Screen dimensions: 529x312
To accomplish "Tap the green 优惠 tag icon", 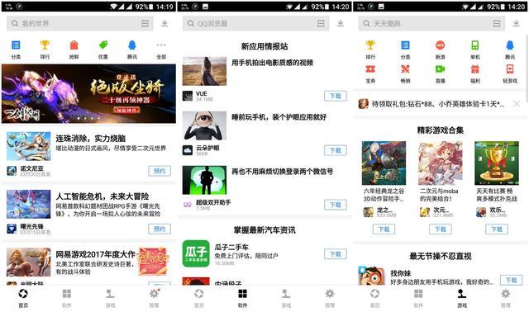I will coord(102,45).
